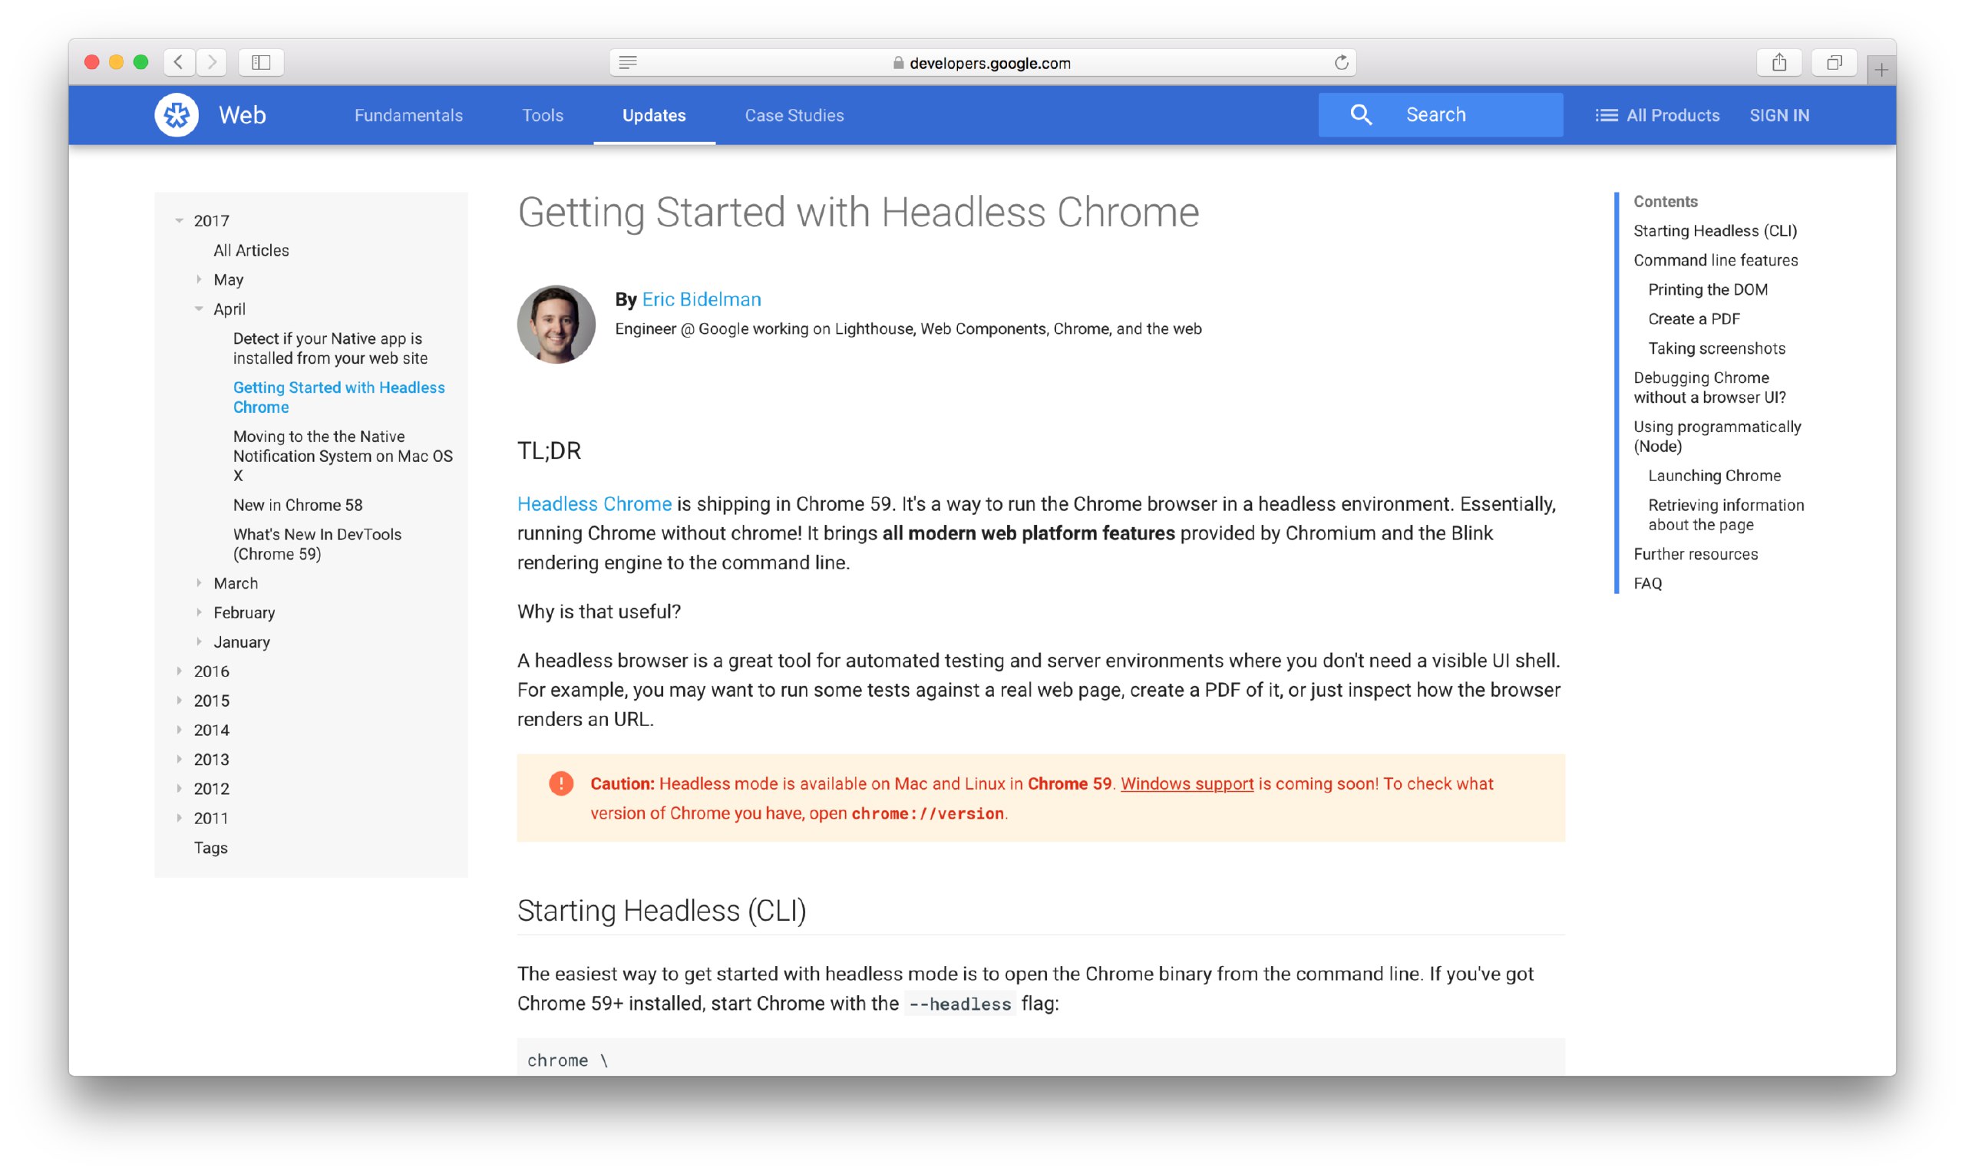
Task: Jump to Create a PDF
Action: pyautogui.click(x=1693, y=318)
